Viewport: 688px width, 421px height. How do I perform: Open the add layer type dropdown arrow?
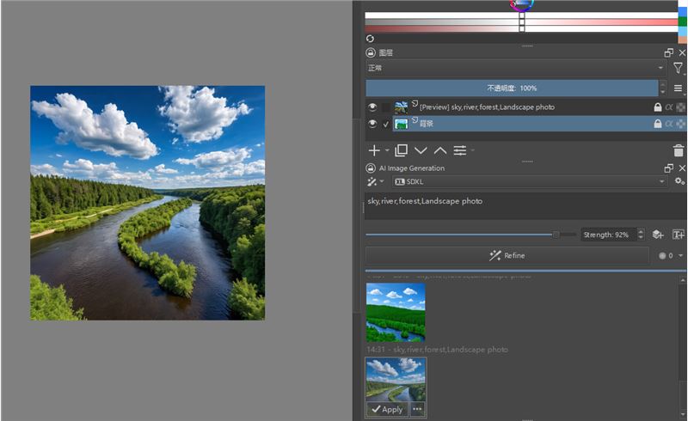click(388, 150)
